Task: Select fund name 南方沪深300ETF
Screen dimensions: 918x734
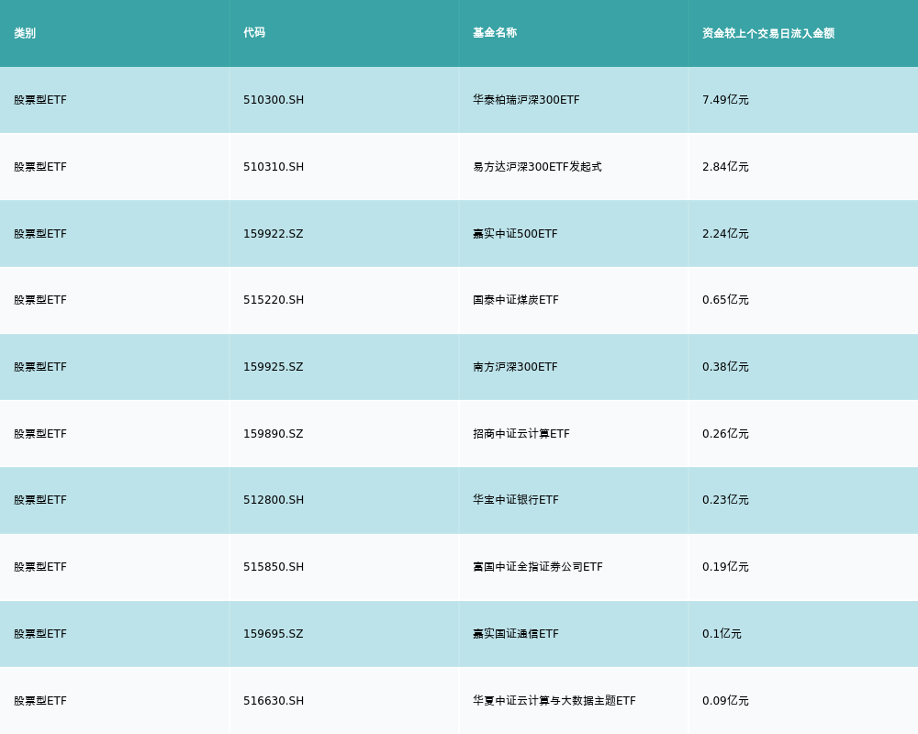Action: [x=515, y=367]
